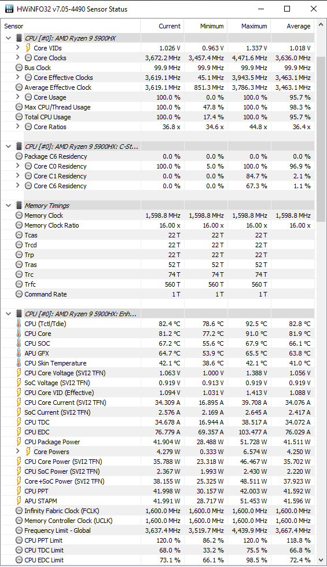Expand the Core Powers row
327x567 pixels.
18,451
